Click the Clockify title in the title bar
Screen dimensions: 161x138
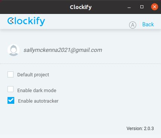[81, 7]
